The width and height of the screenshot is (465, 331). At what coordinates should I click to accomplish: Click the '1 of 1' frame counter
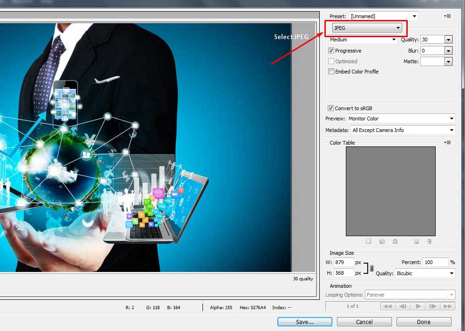point(353,306)
